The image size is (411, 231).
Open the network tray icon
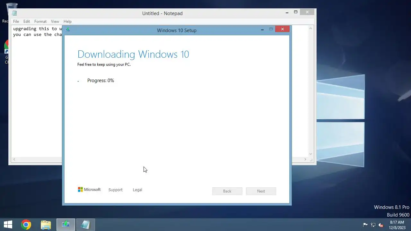pyautogui.click(x=373, y=225)
